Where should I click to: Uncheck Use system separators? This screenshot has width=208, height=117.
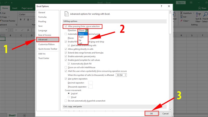point(66,79)
